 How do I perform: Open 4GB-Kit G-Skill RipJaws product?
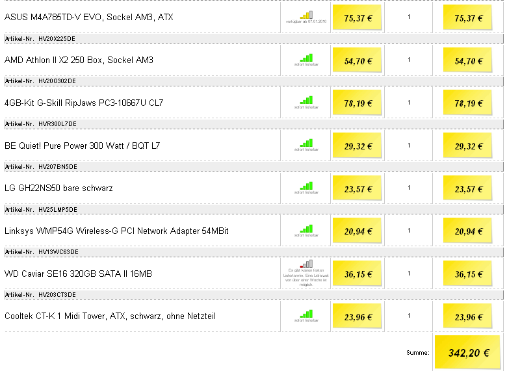tap(84, 103)
